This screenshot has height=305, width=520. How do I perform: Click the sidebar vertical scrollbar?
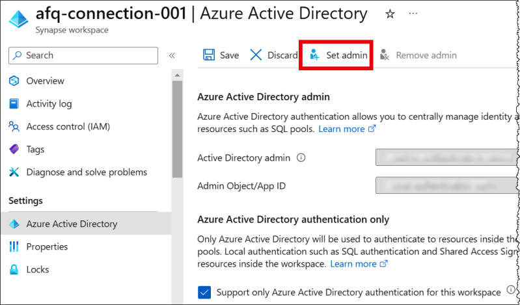[x=176, y=130]
